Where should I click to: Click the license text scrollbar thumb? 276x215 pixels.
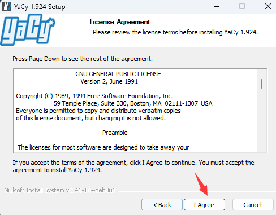(x=262, y=84)
